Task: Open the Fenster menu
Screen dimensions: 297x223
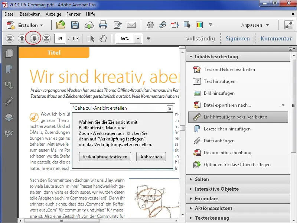Action: pyautogui.click(x=74, y=14)
